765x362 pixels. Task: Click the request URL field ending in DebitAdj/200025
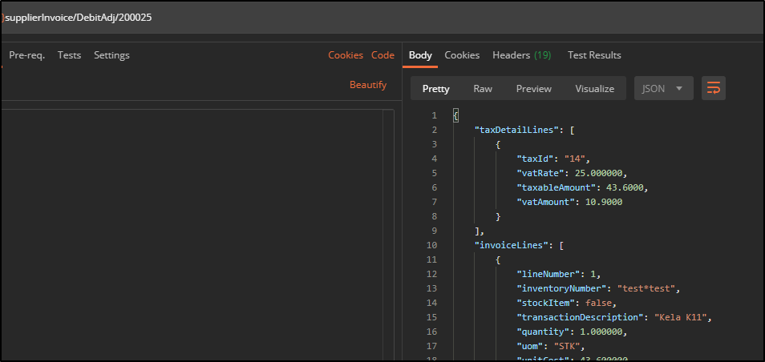pyautogui.click(x=80, y=18)
